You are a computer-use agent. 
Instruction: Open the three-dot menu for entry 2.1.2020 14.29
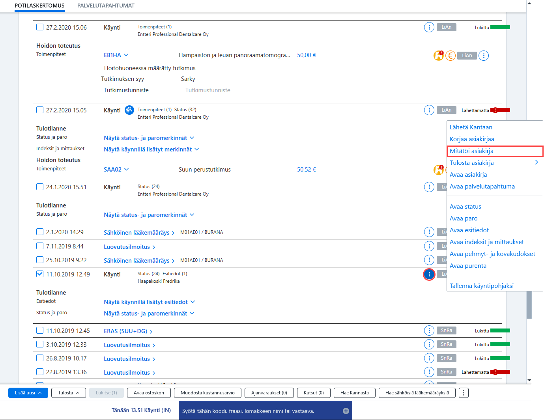(429, 232)
